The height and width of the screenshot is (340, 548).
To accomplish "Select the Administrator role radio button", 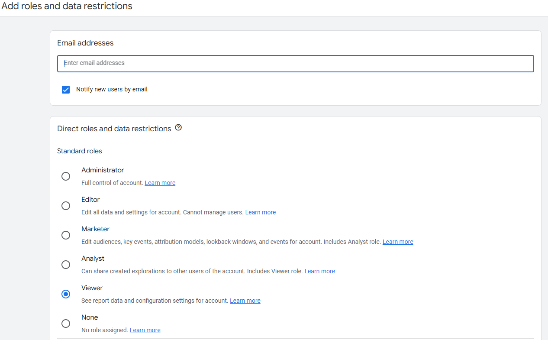I will pos(66,176).
